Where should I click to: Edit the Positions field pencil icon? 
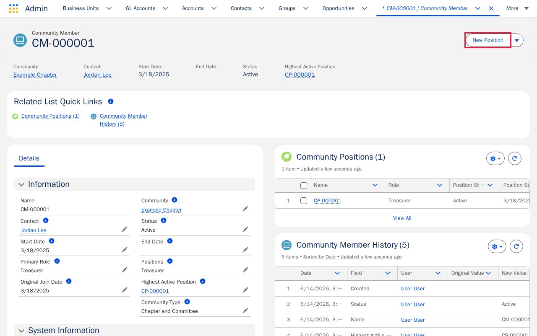[245, 270]
